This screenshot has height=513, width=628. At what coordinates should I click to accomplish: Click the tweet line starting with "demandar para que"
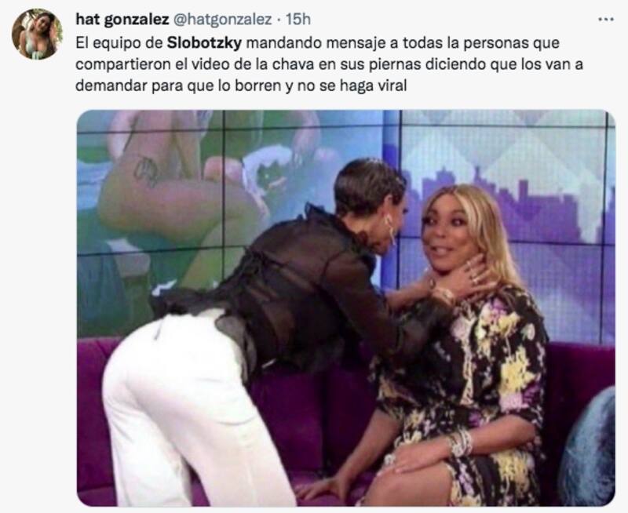[241, 86]
